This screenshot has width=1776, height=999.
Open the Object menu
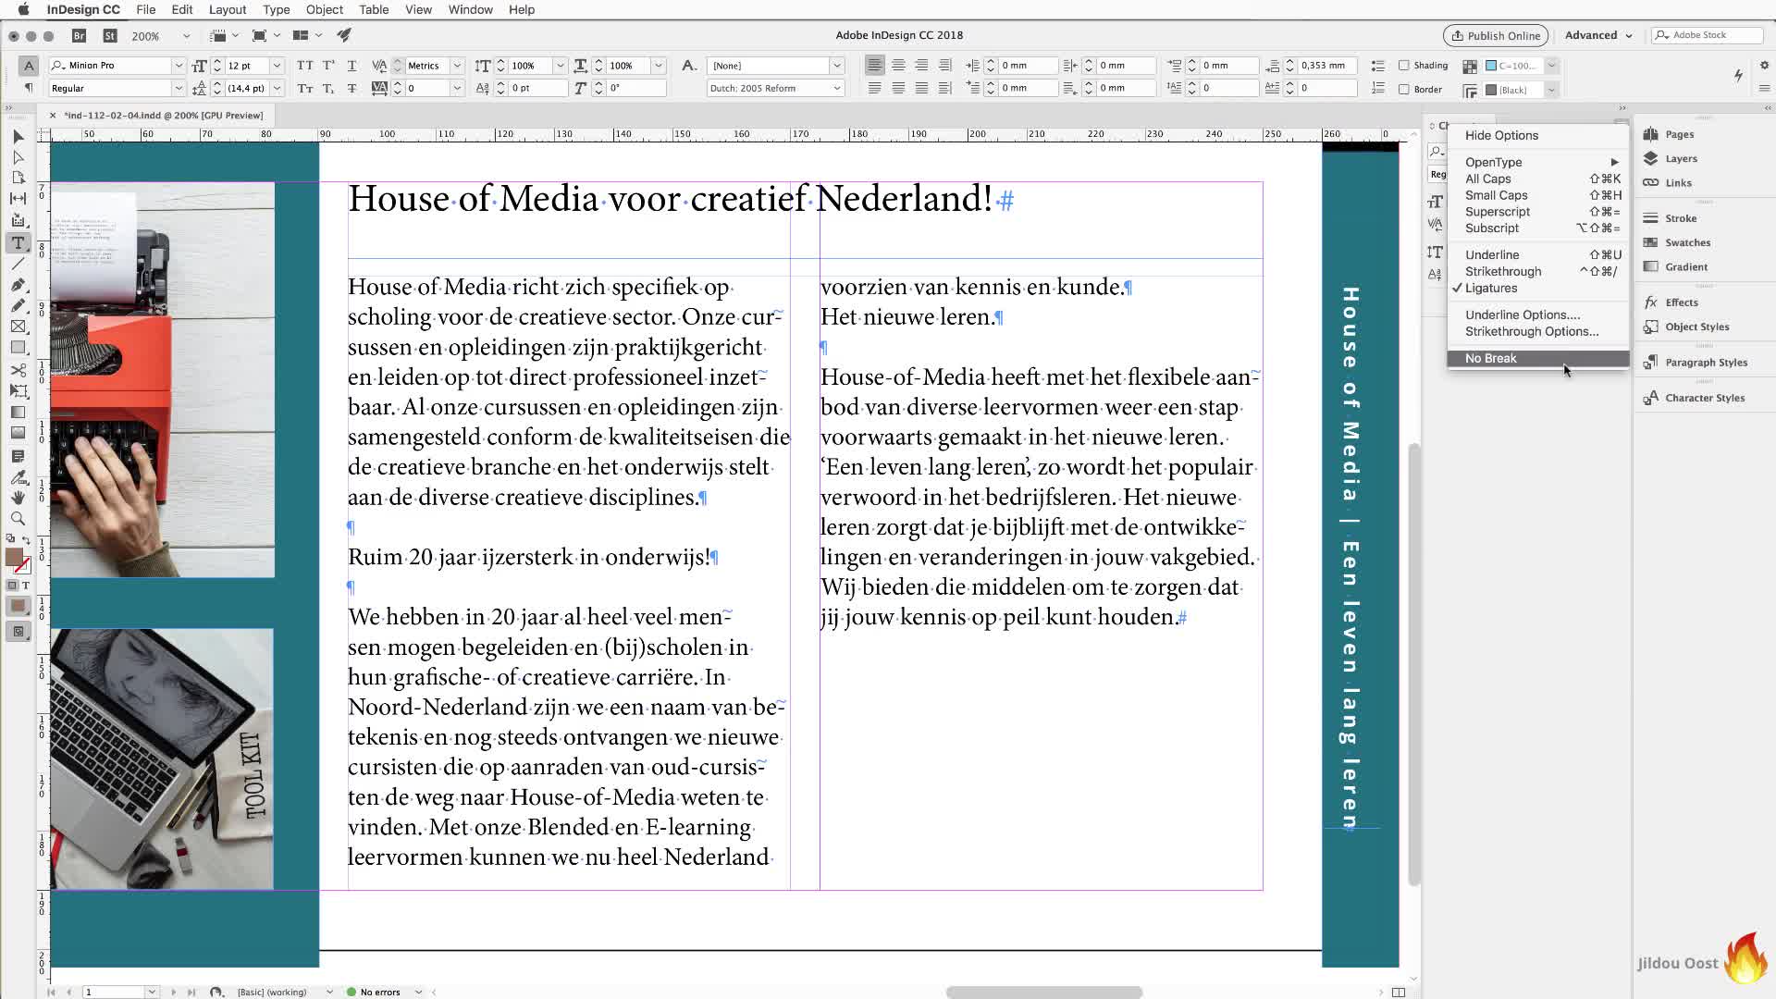click(325, 9)
